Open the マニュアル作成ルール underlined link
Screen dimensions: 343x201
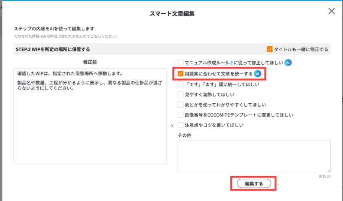click(207, 63)
